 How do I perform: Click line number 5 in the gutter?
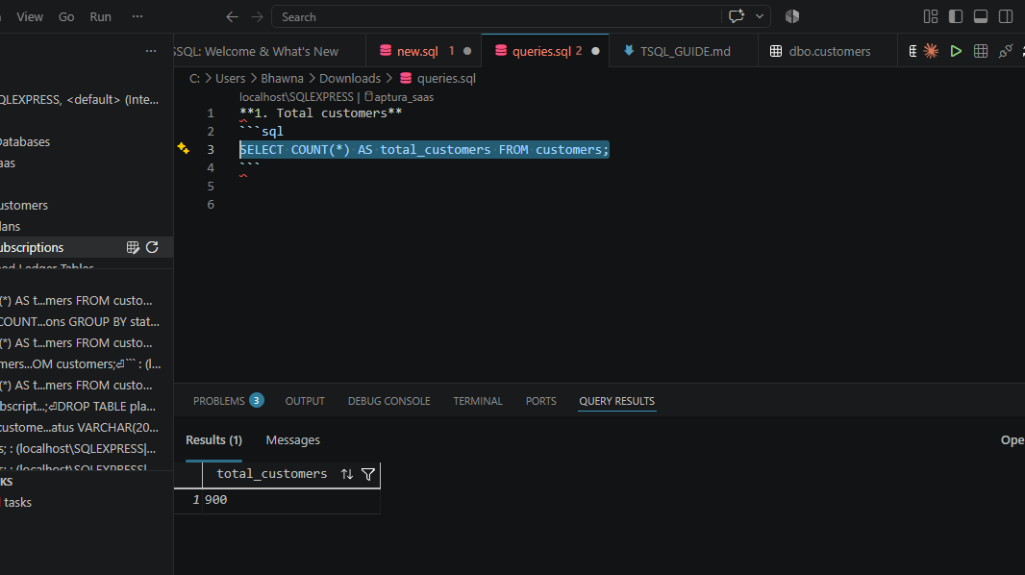(211, 187)
